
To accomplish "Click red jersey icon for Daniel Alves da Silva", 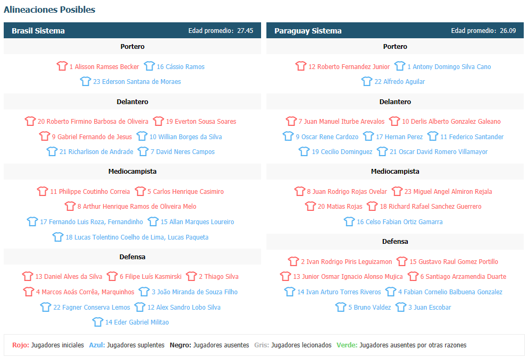I will click(x=28, y=276).
